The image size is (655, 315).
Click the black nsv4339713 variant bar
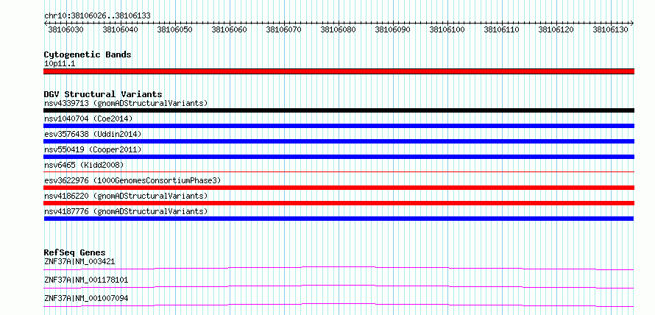[339, 110]
